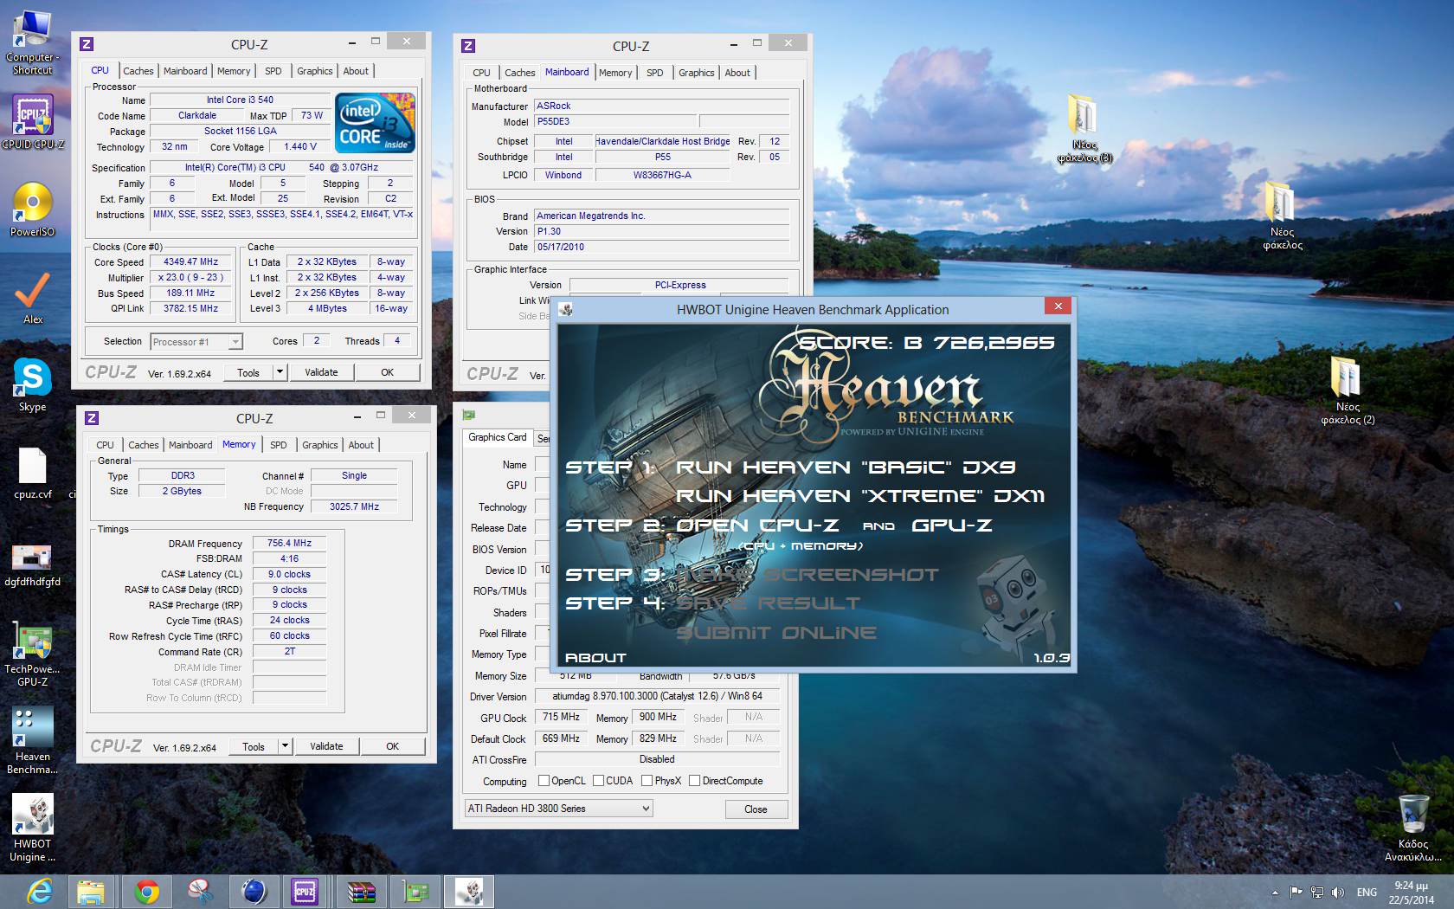1454x909 pixels.
Task: Open the blue globe taskbar icon
Action: point(254,892)
